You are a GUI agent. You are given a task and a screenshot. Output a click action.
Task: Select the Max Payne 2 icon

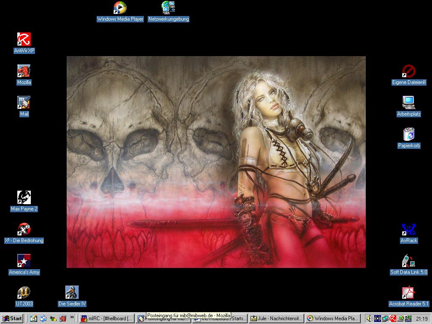pyautogui.click(x=24, y=198)
